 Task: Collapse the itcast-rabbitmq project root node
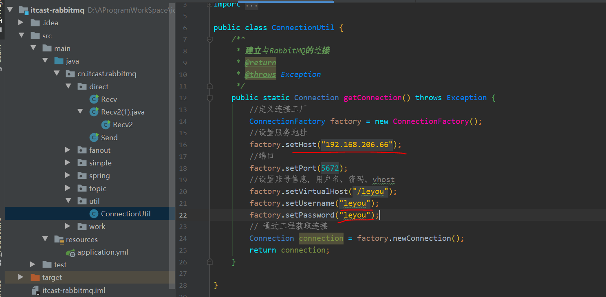10,10
